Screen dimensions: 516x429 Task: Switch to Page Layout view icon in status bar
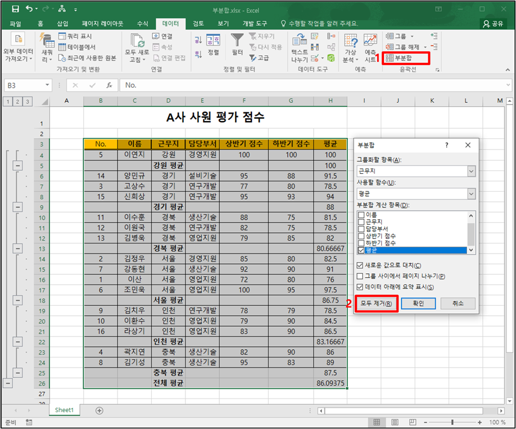395,422
